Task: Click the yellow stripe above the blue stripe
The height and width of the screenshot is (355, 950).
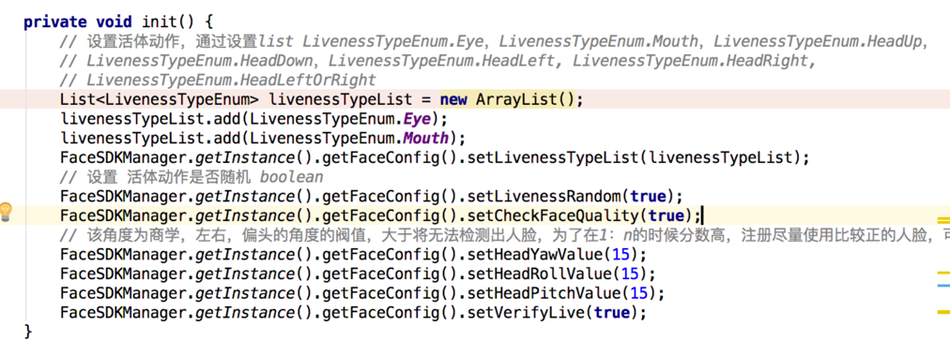Action: 943,273
